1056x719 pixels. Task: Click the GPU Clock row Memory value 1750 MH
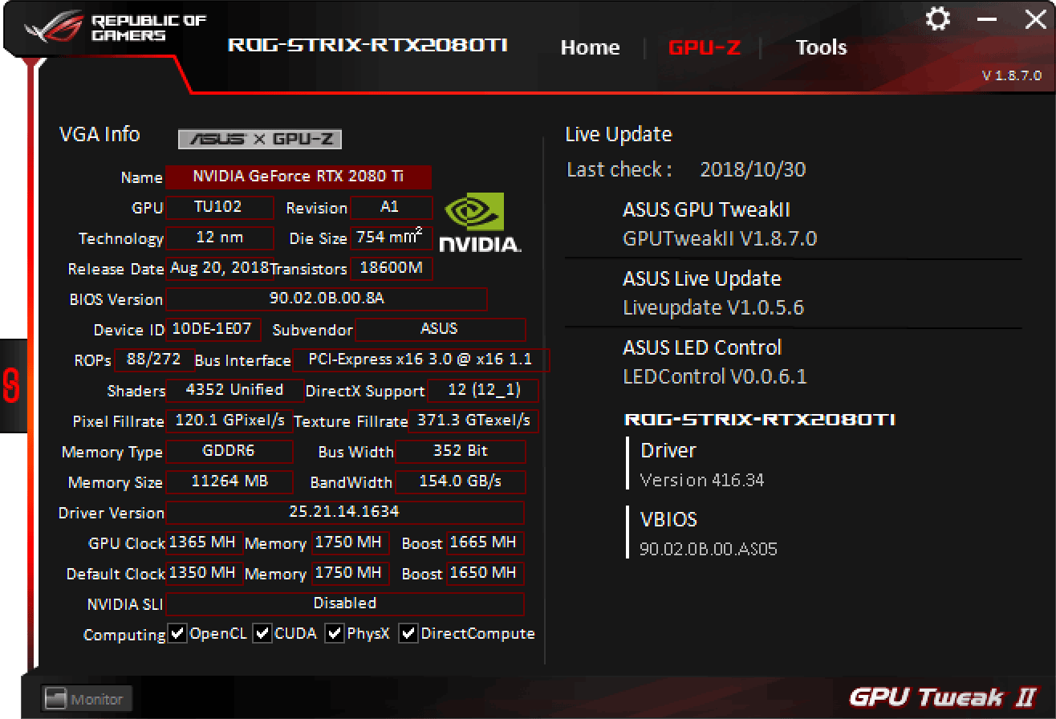tap(350, 542)
